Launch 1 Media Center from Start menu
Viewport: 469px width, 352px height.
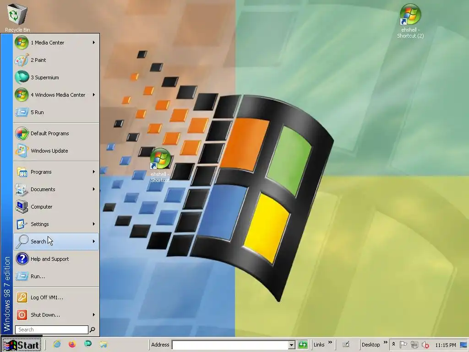coord(56,43)
